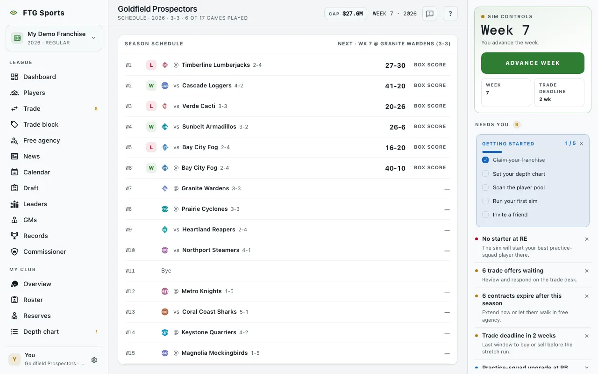
Task: Open Box Score for Sunbelt Armadillos game
Action: coord(430,127)
